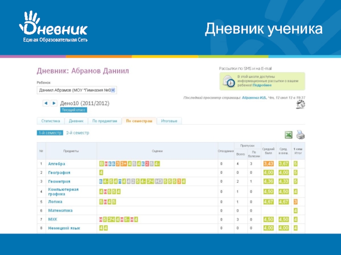Click the Подробнее link
This screenshot has width=341, height=255.
262,85
